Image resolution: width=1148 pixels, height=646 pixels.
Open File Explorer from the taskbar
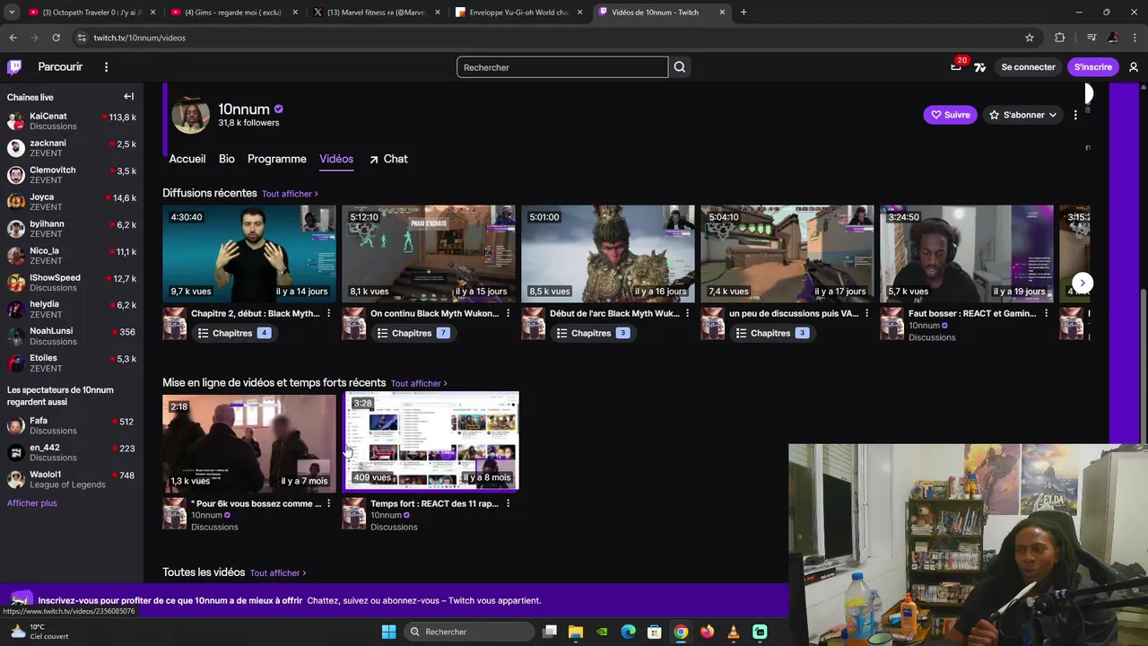(x=576, y=632)
